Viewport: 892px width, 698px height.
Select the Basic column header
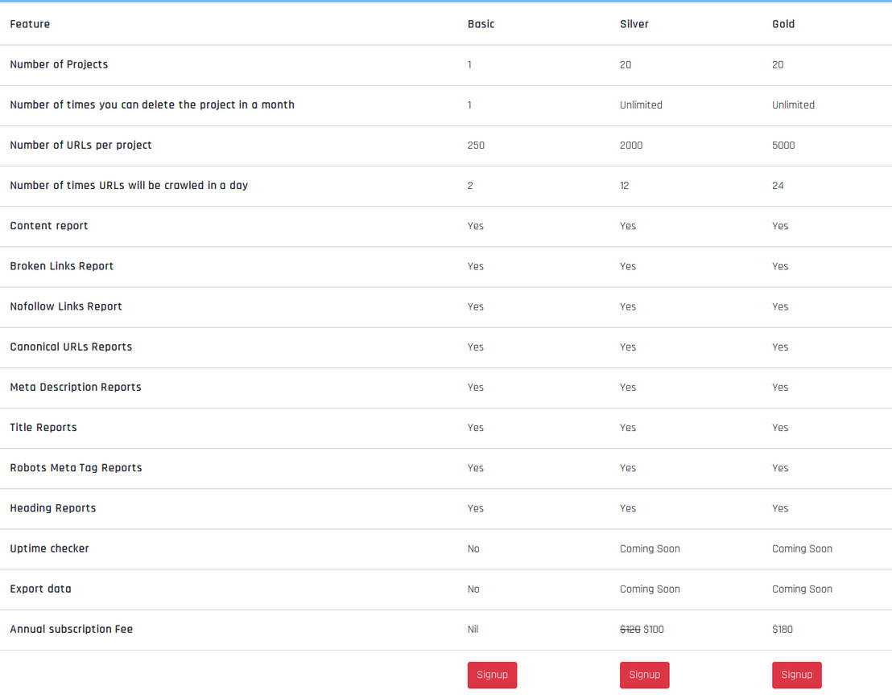click(x=481, y=24)
